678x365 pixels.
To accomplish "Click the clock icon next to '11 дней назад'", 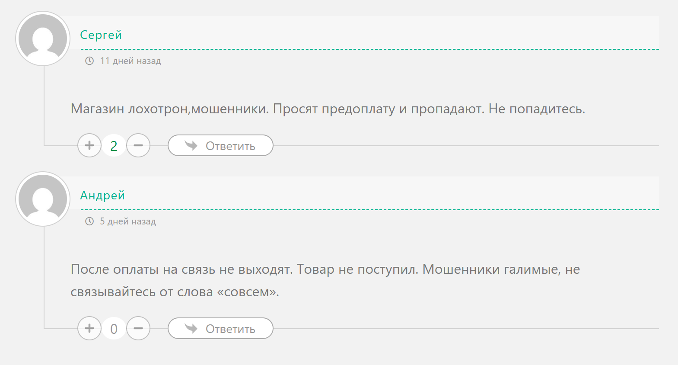I will point(89,61).
